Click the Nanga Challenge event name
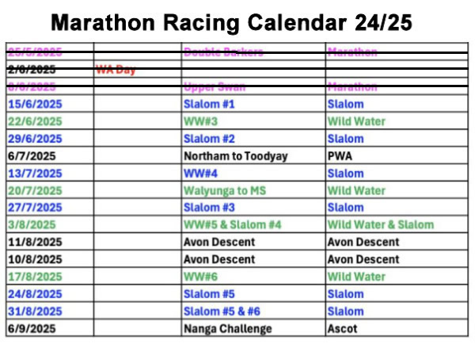The image size is (475, 344). point(227,328)
